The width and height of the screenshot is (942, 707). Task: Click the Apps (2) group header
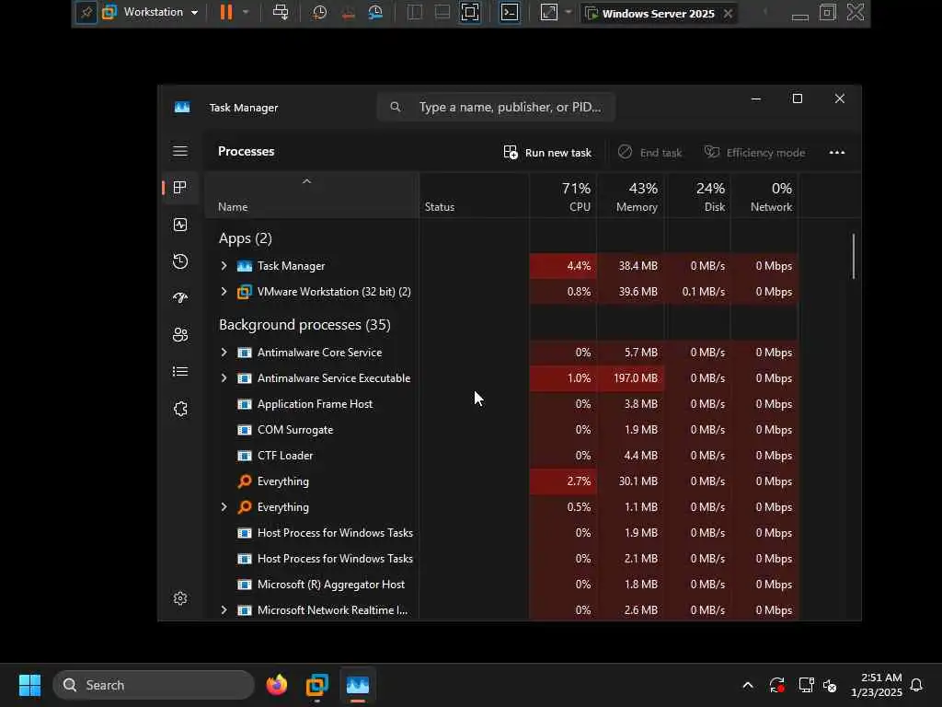(245, 238)
